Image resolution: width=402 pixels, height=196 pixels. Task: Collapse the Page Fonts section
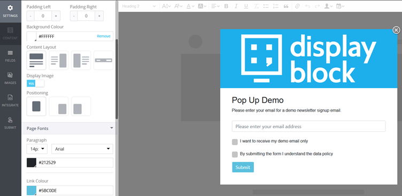point(69,128)
